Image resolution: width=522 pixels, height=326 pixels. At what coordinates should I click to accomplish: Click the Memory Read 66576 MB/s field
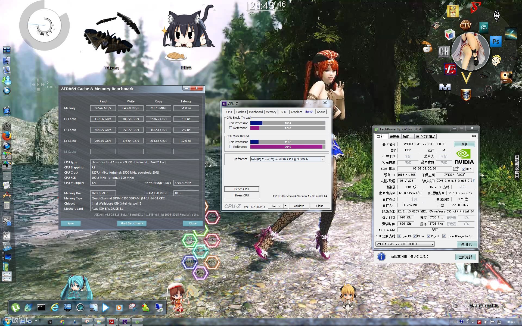point(103,108)
